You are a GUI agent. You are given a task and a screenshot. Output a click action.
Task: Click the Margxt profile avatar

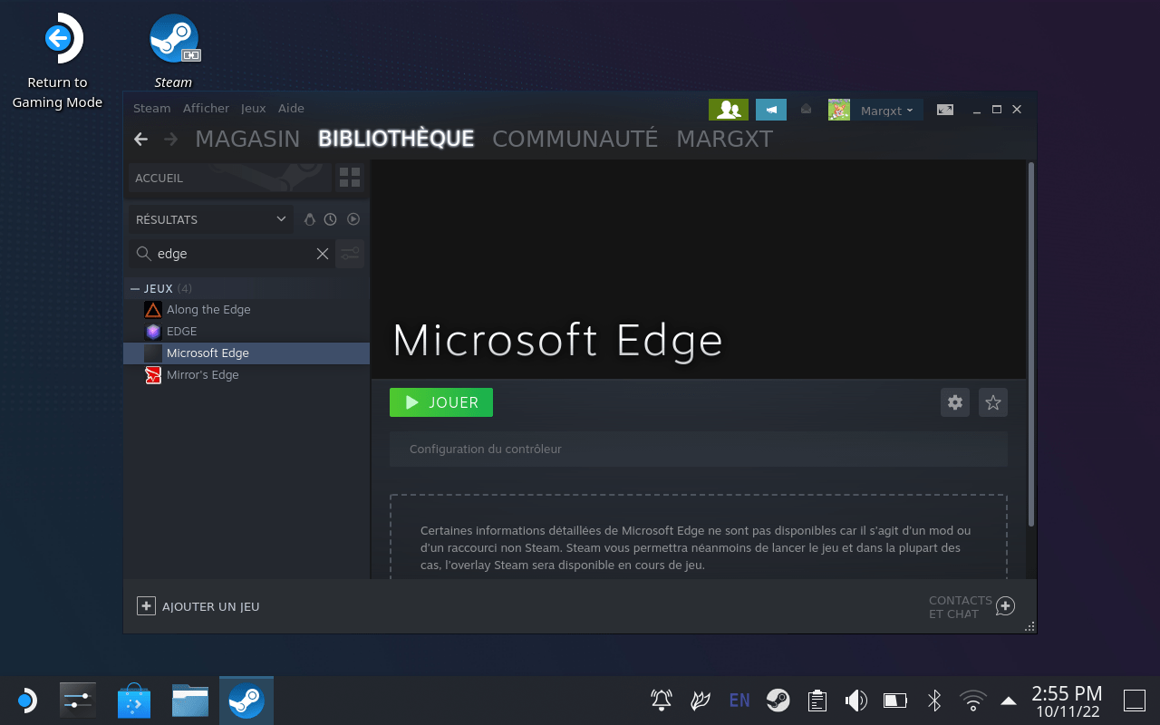coord(839,110)
